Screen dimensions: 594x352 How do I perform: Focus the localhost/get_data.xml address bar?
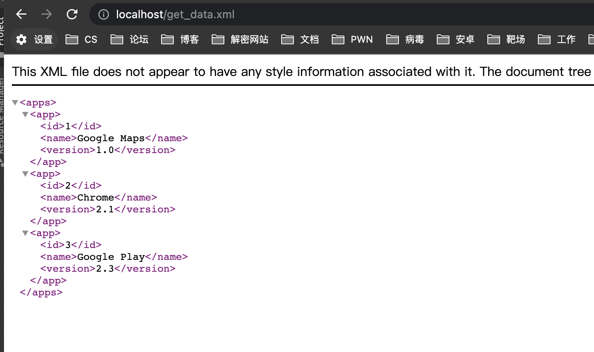point(342,15)
